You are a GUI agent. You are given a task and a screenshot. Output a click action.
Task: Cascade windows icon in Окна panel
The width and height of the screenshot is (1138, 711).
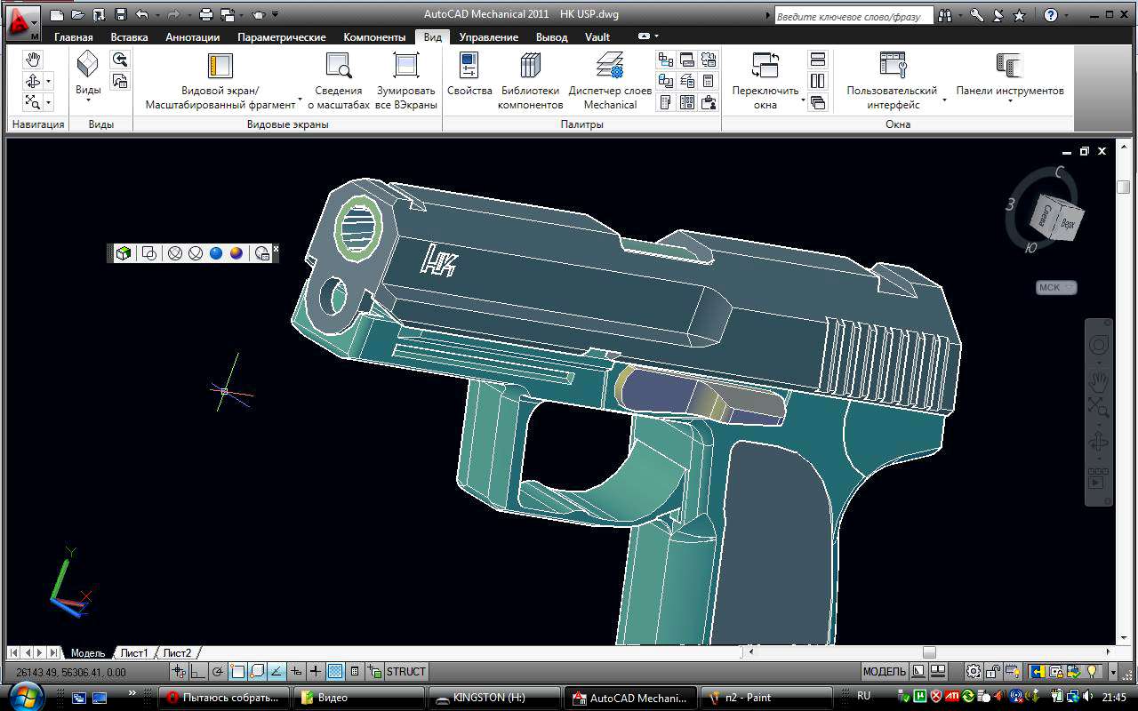click(x=818, y=102)
